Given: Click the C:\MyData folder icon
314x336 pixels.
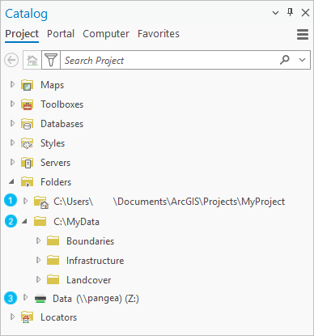Looking at the screenshot, I should click(x=40, y=221).
